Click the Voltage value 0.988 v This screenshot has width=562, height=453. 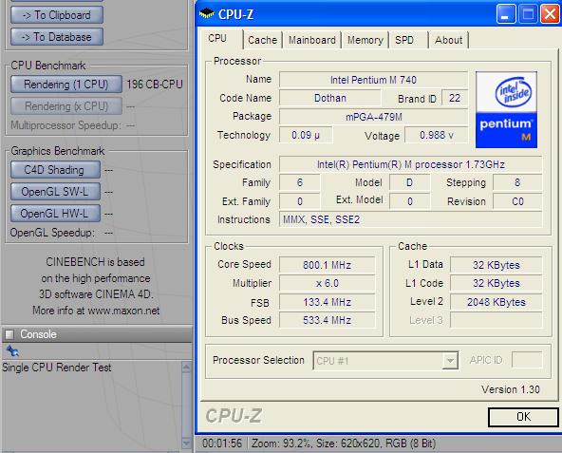pyautogui.click(x=436, y=135)
